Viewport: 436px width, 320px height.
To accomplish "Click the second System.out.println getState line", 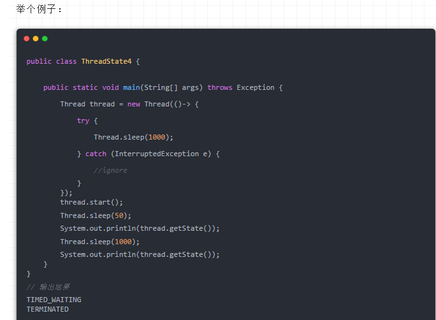I will pyautogui.click(x=140, y=254).
